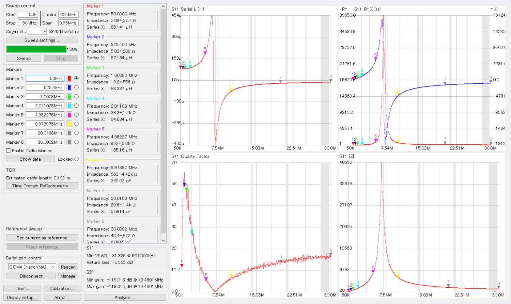The width and height of the screenshot is (511, 304).
Task: Select the Marker 4 radio button
Action: (x=76, y=106)
